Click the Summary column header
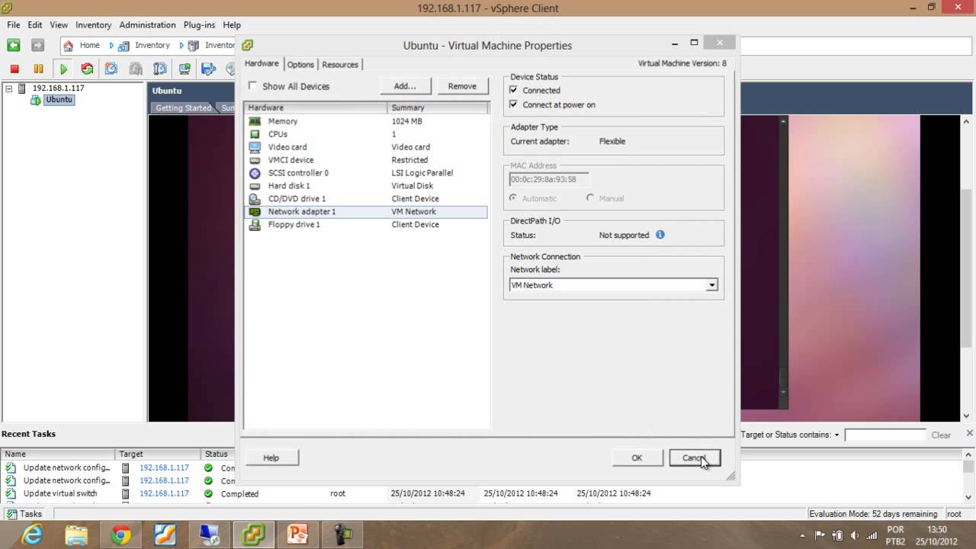This screenshot has width=976, height=549. tap(438, 108)
